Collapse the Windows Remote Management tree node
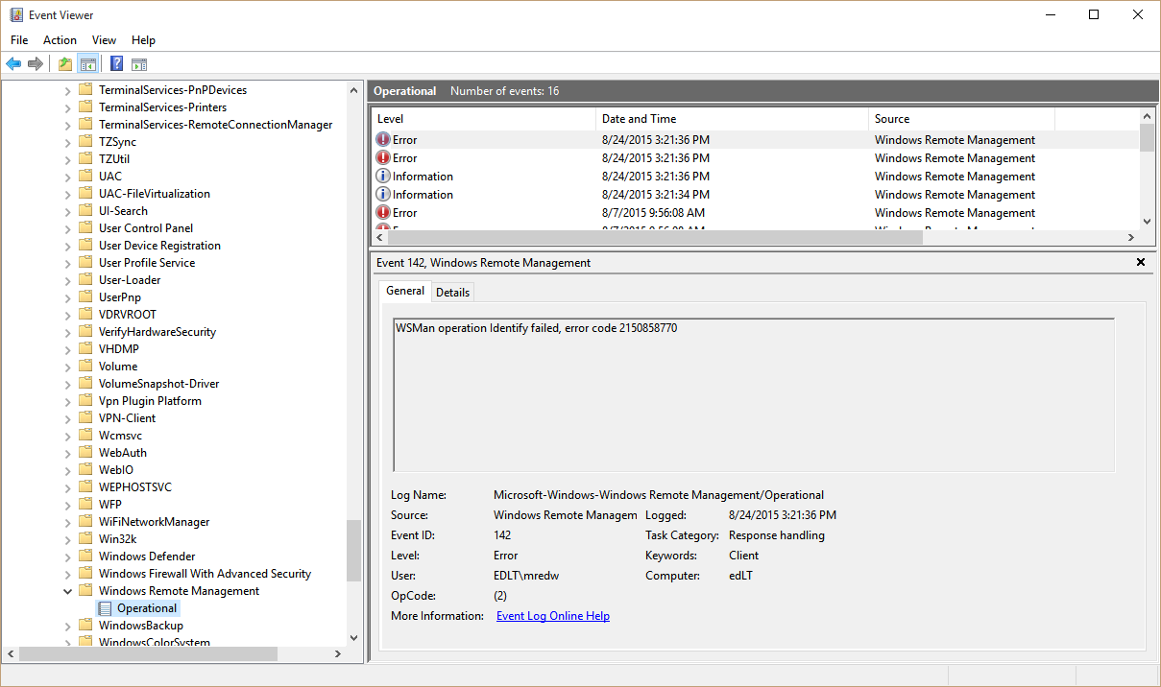 [68, 591]
